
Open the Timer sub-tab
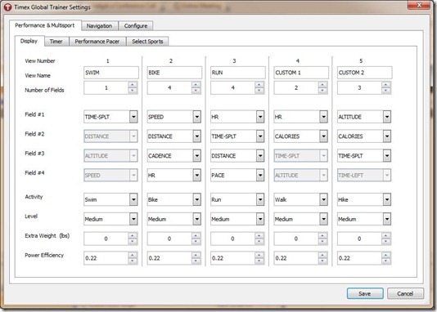pos(56,42)
